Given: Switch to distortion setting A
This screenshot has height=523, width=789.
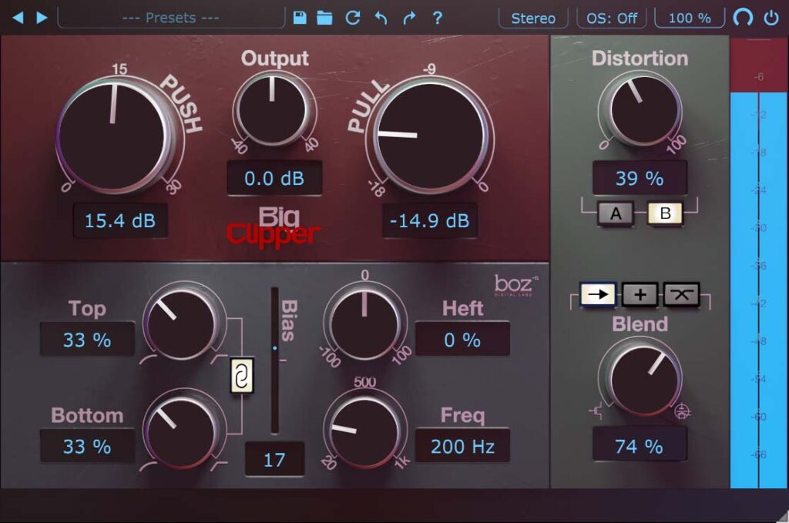Looking at the screenshot, I should click(x=614, y=213).
